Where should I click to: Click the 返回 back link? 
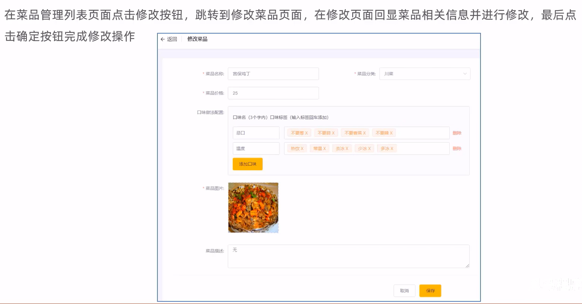point(170,39)
